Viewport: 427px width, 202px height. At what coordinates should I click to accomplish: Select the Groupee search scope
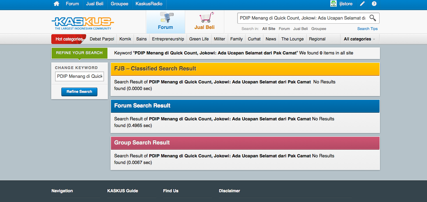click(319, 29)
